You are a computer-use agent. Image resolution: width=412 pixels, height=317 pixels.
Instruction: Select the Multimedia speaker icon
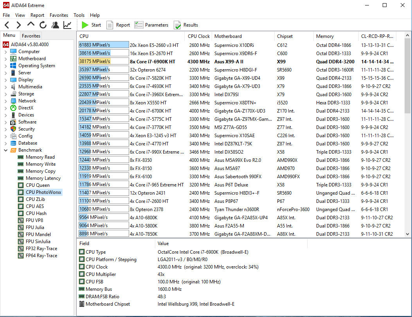(13, 87)
